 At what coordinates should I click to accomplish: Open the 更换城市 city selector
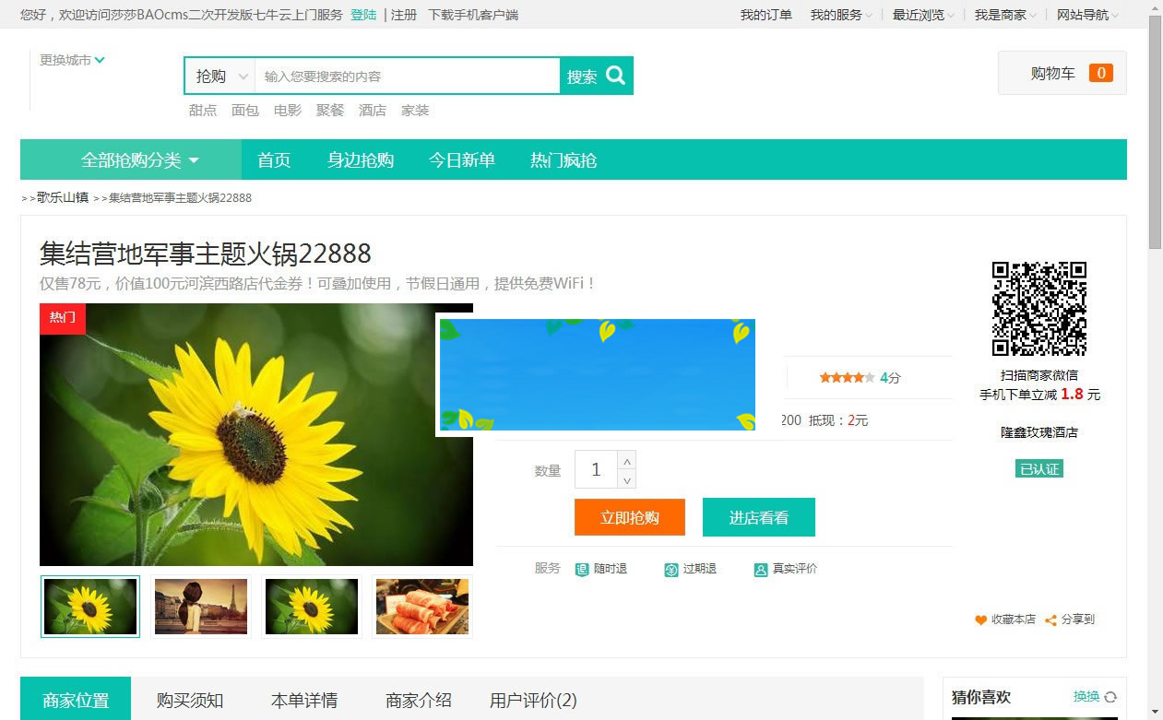[x=71, y=59]
